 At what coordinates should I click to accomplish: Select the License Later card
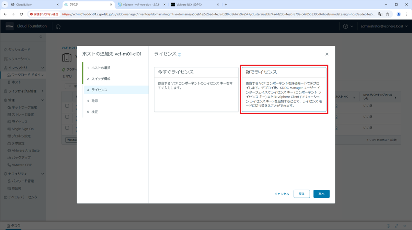pyautogui.click(x=284, y=89)
